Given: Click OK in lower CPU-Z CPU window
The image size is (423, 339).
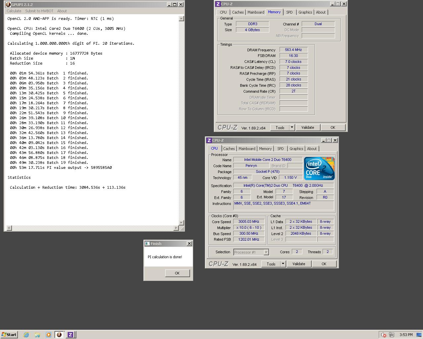Looking at the screenshot, I should (324, 264).
